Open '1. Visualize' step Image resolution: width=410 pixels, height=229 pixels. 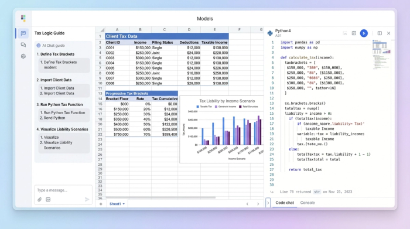pos(49,137)
